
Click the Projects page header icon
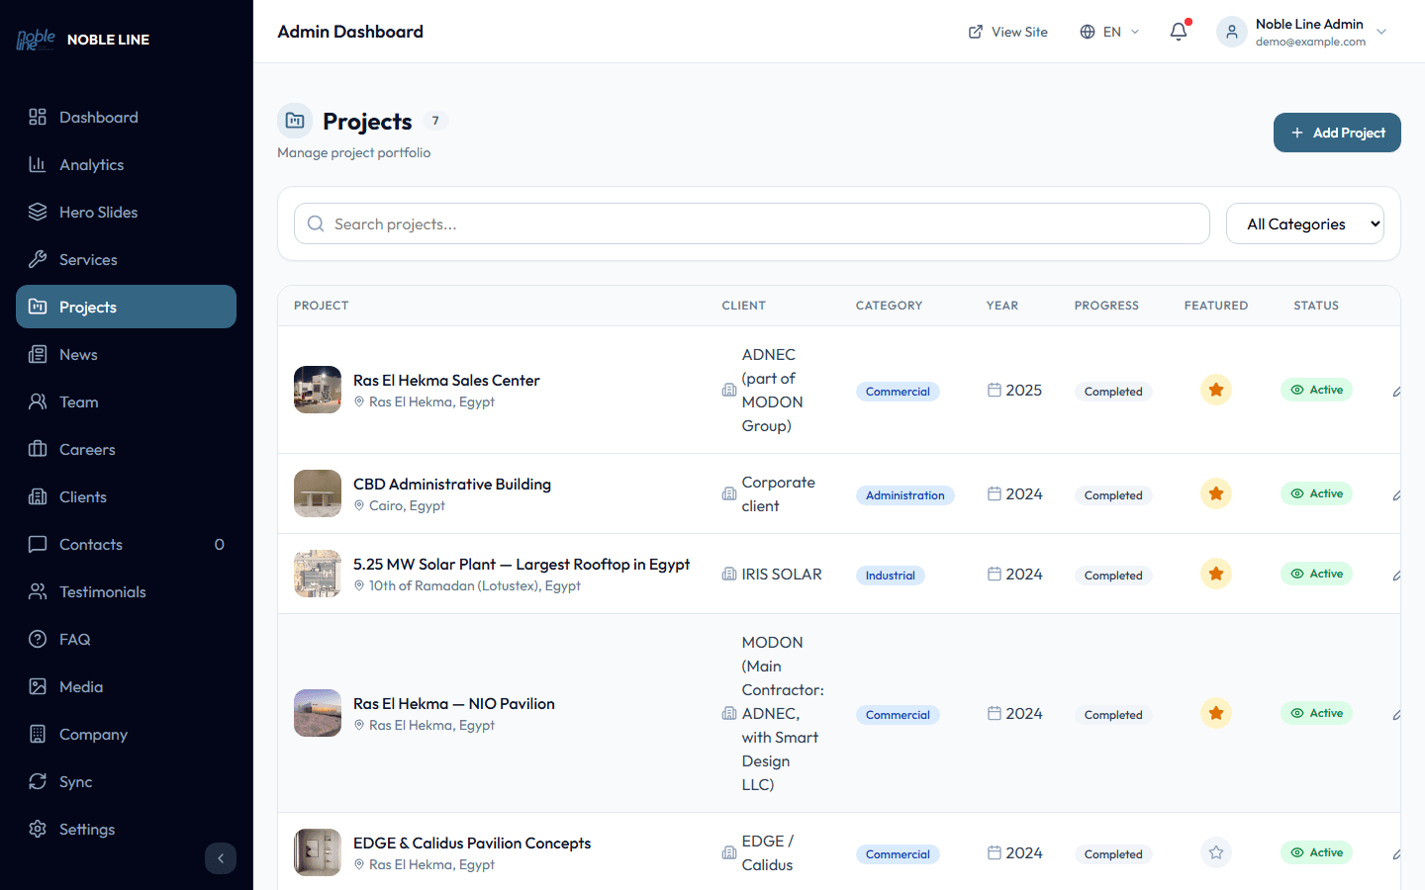coord(295,121)
